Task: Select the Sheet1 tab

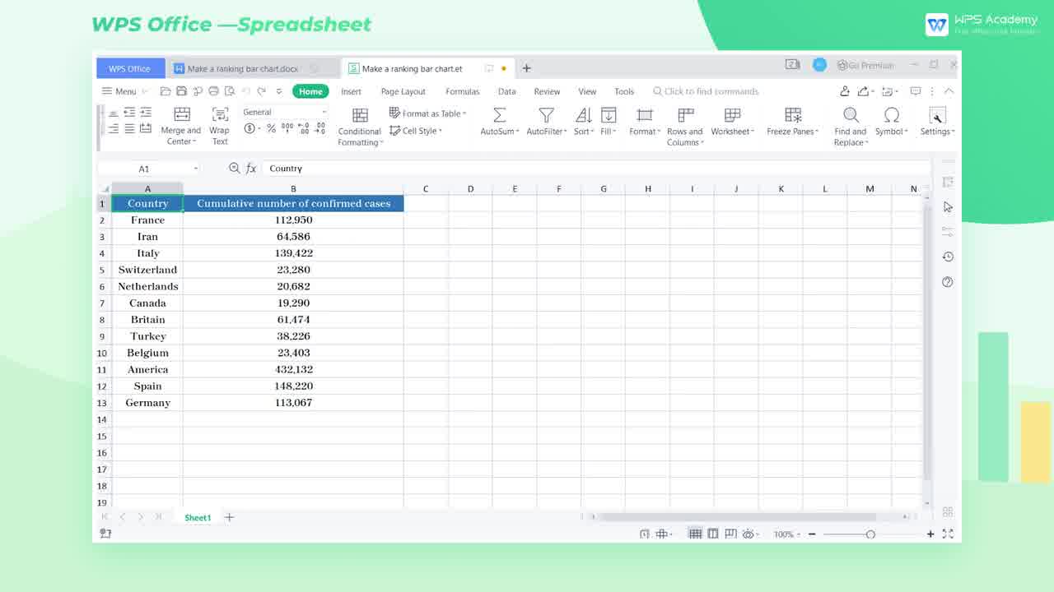Action: (198, 517)
